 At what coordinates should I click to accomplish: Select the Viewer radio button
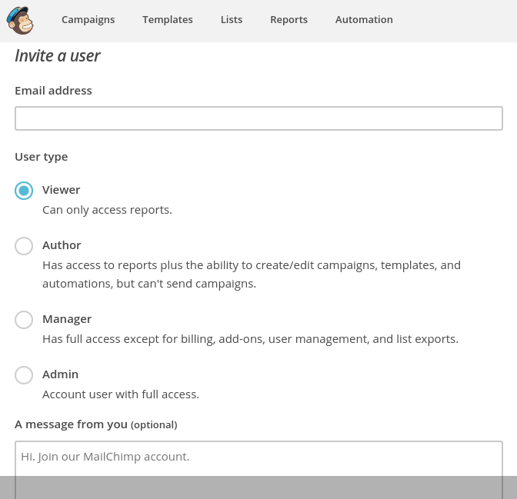[x=24, y=191]
